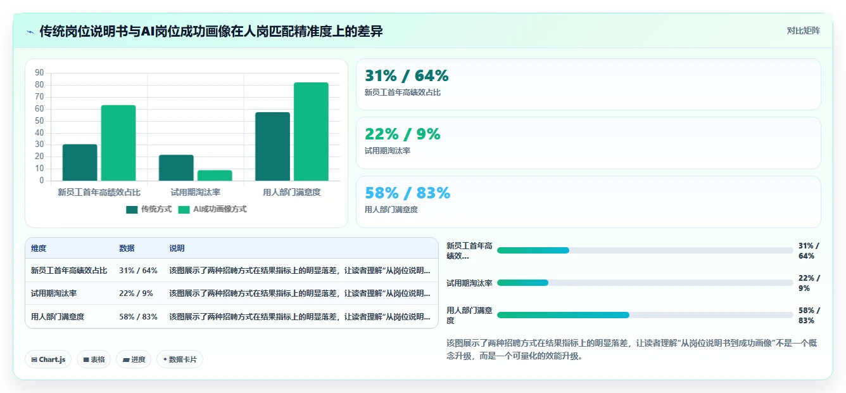Viewport: 846px width, 393px height.
Task: Click the progress label 新员工首年高绩效…
Action: click(469, 251)
